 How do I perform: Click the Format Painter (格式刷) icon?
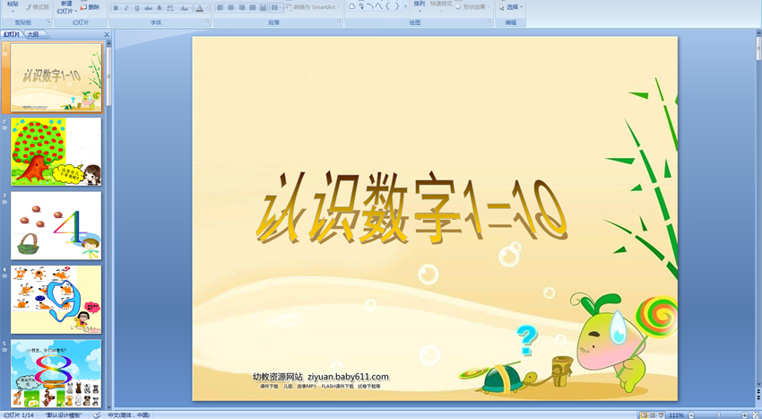tap(38, 7)
